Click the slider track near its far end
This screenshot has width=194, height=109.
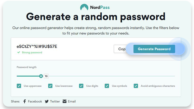(173, 76)
